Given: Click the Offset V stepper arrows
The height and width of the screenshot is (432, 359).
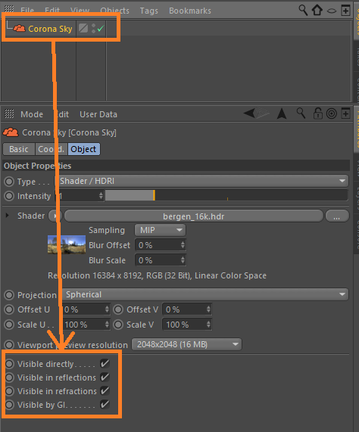Looking at the screenshot, I should coord(209,309).
